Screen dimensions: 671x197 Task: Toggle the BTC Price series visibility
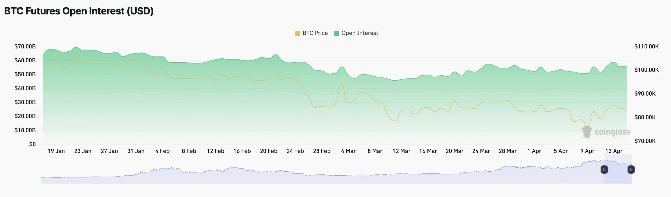tap(315, 33)
